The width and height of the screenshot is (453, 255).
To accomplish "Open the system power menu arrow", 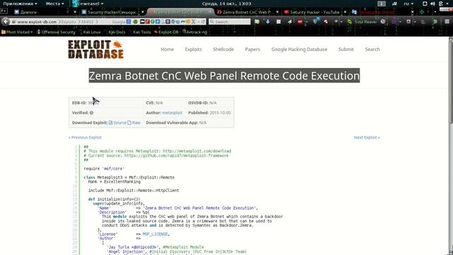I will (447, 4).
